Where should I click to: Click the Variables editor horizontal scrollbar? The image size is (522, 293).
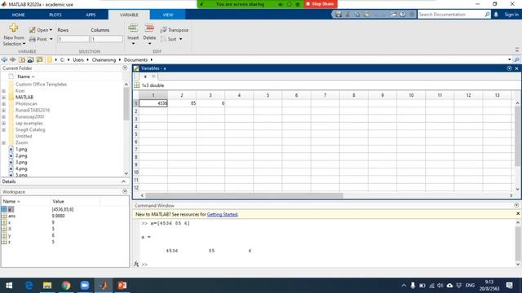pos(244,195)
